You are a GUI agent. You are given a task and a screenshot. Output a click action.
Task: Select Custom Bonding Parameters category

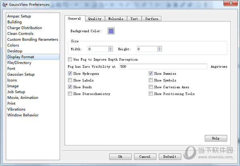coord(33,40)
